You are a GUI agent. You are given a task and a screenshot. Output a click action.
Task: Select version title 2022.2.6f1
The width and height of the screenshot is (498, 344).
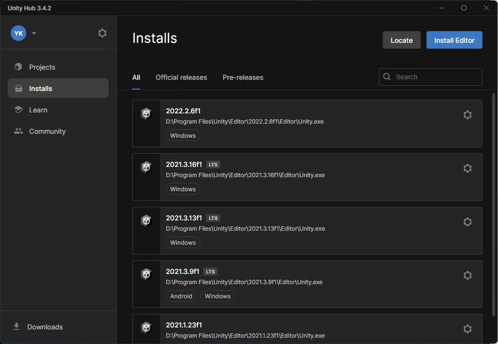(183, 111)
